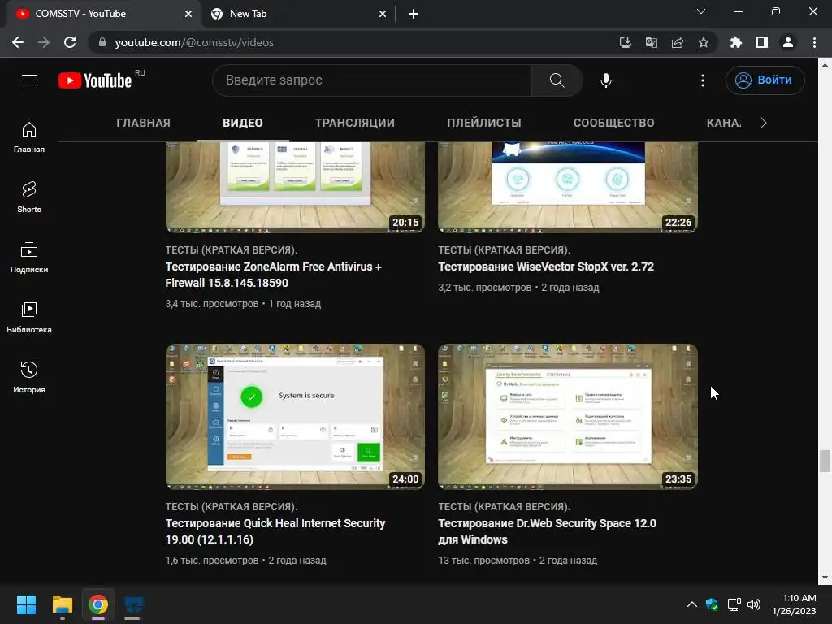
Task: Open the Windows Start menu
Action: click(26, 604)
